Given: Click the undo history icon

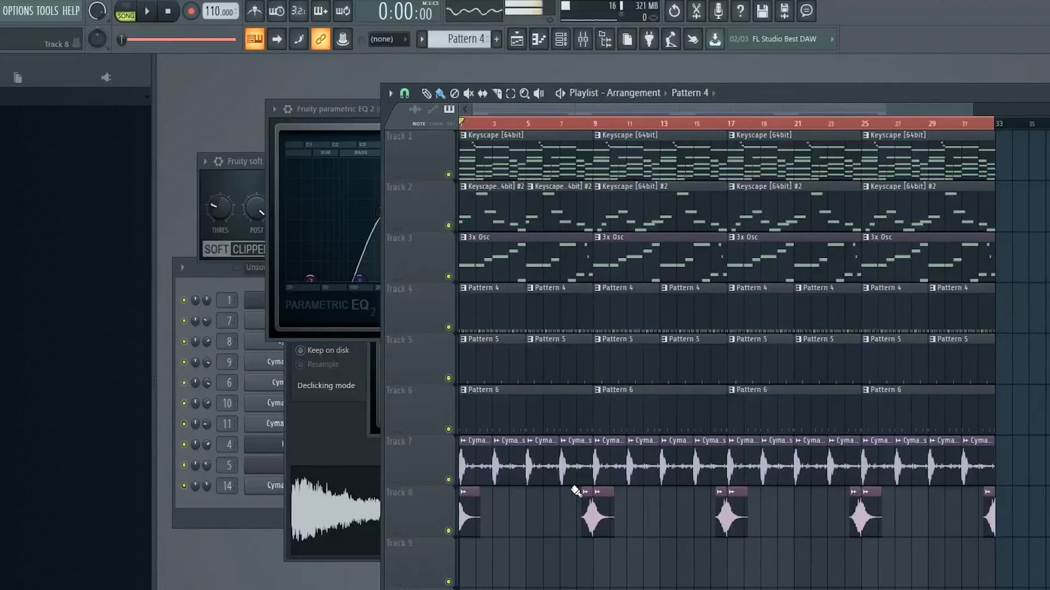Looking at the screenshot, I should point(674,11).
